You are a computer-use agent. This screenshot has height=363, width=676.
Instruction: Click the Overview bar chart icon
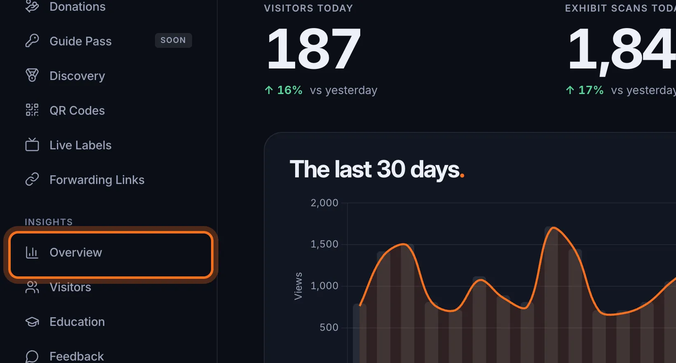(32, 252)
